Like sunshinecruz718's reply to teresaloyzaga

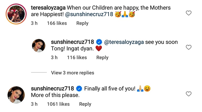pos(189,47)
